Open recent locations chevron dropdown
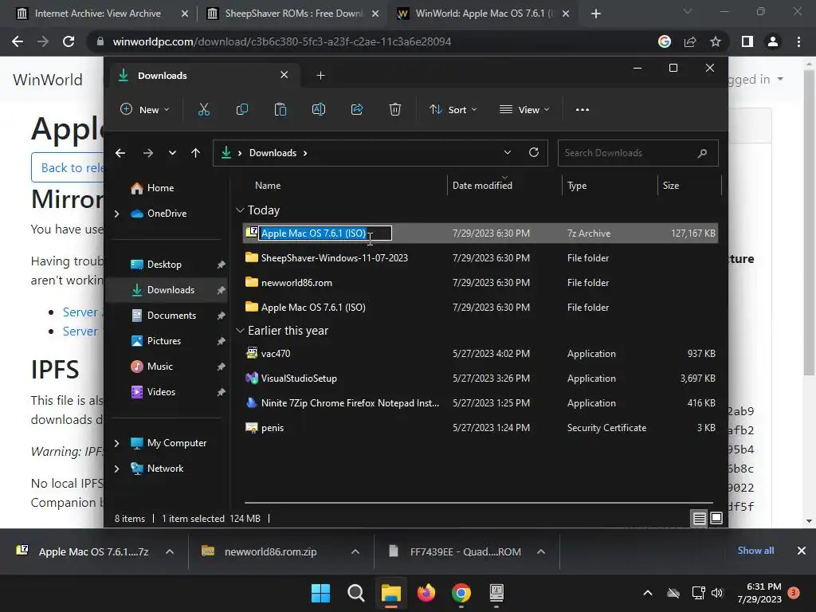The height and width of the screenshot is (612, 816). click(172, 153)
